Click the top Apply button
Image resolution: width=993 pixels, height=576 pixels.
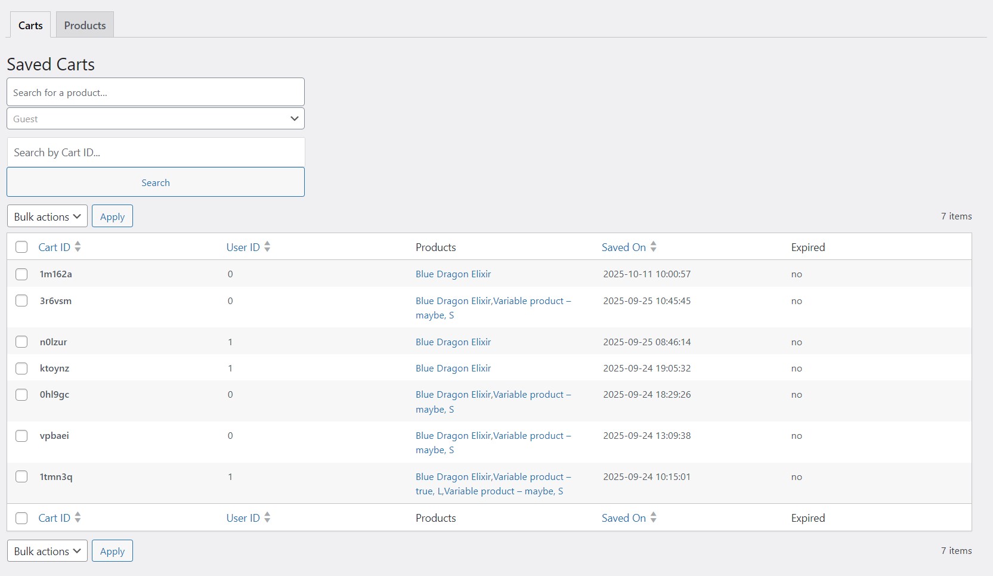pyautogui.click(x=112, y=216)
